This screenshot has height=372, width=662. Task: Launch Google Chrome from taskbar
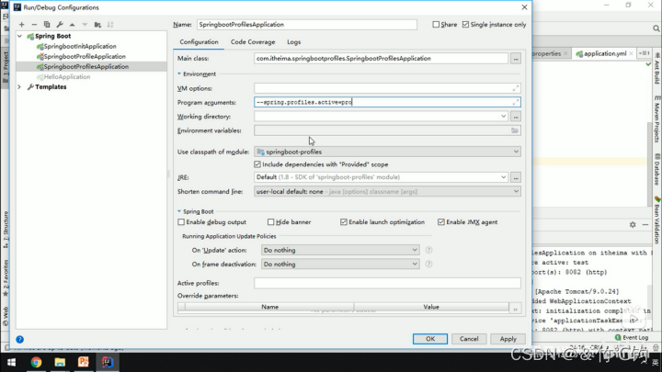click(x=36, y=362)
